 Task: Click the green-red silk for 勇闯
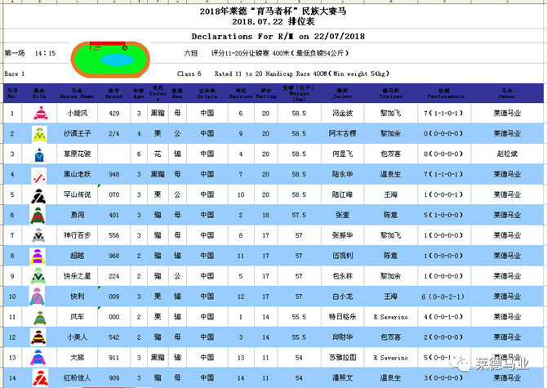tap(38, 216)
